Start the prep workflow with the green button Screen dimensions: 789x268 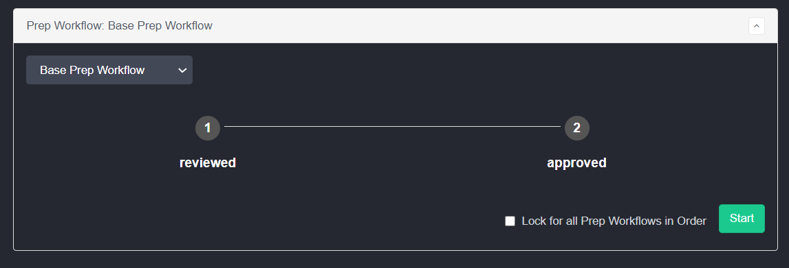742,219
